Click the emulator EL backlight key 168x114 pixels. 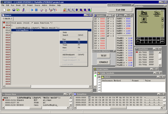click(x=138, y=41)
